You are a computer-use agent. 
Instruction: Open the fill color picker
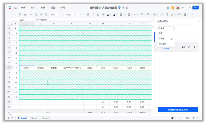(114, 14)
